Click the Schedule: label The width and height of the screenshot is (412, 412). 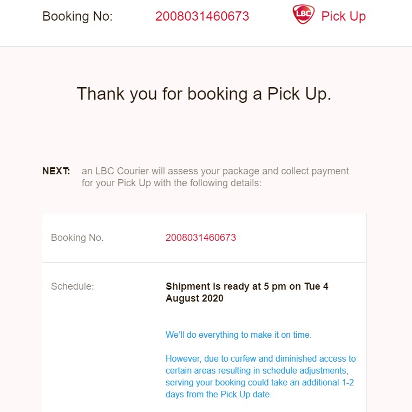pyautogui.click(x=73, y=286)
